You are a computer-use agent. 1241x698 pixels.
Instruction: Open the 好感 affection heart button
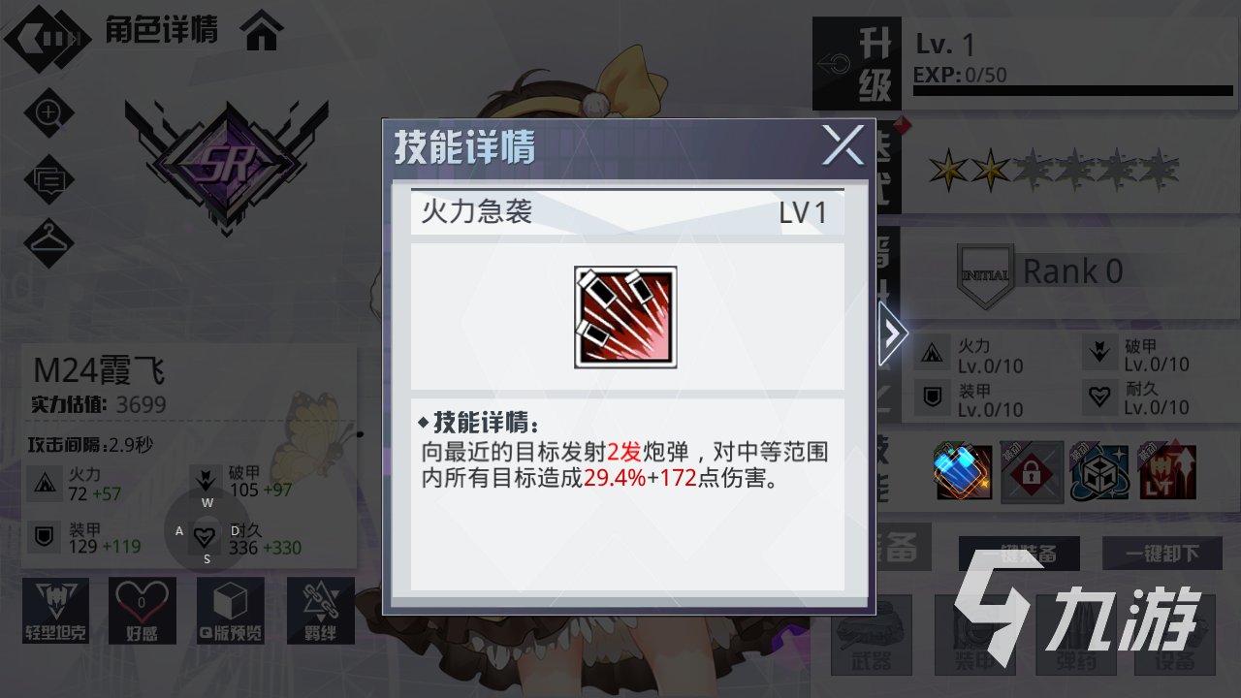(143, 611)
